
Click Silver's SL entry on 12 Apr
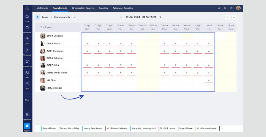click(209, 81)
